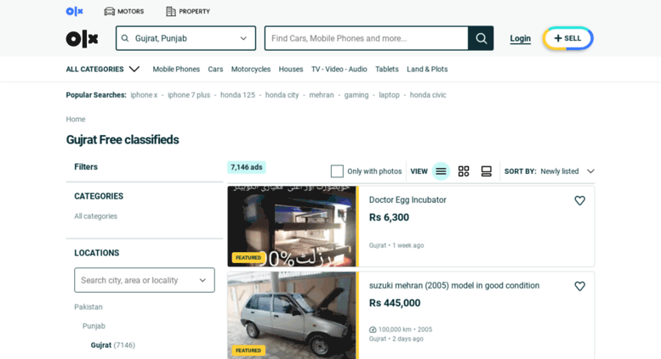Open the Houses category

[x=291, y=69]
